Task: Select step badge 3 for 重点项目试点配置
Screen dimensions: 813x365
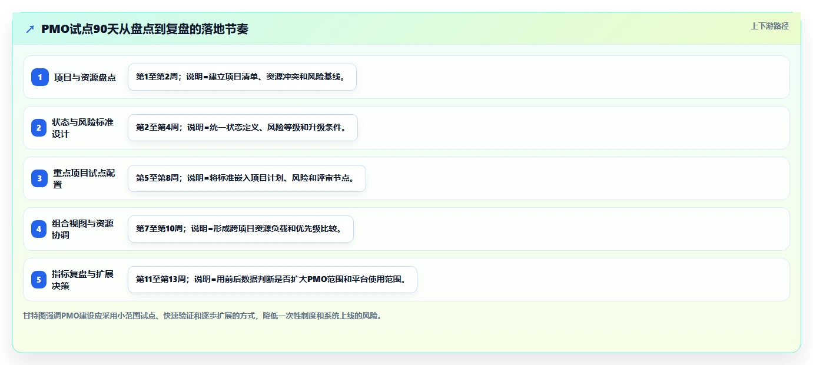Action: [x=39, y=178]
